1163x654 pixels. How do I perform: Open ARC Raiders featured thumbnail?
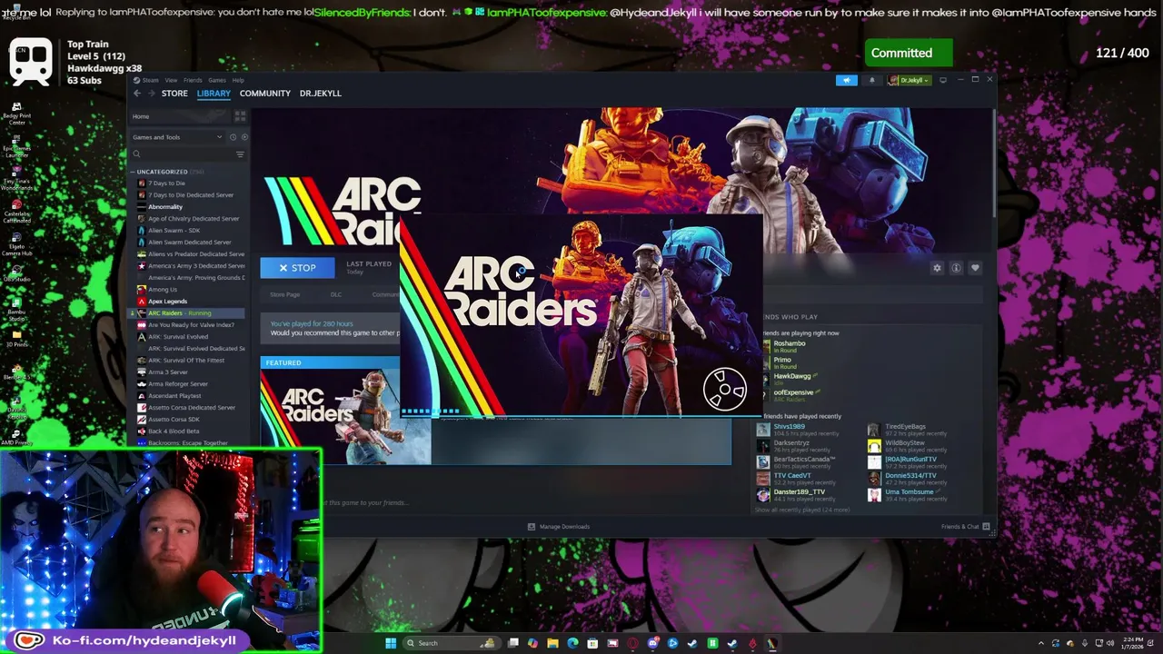(345, 416)
